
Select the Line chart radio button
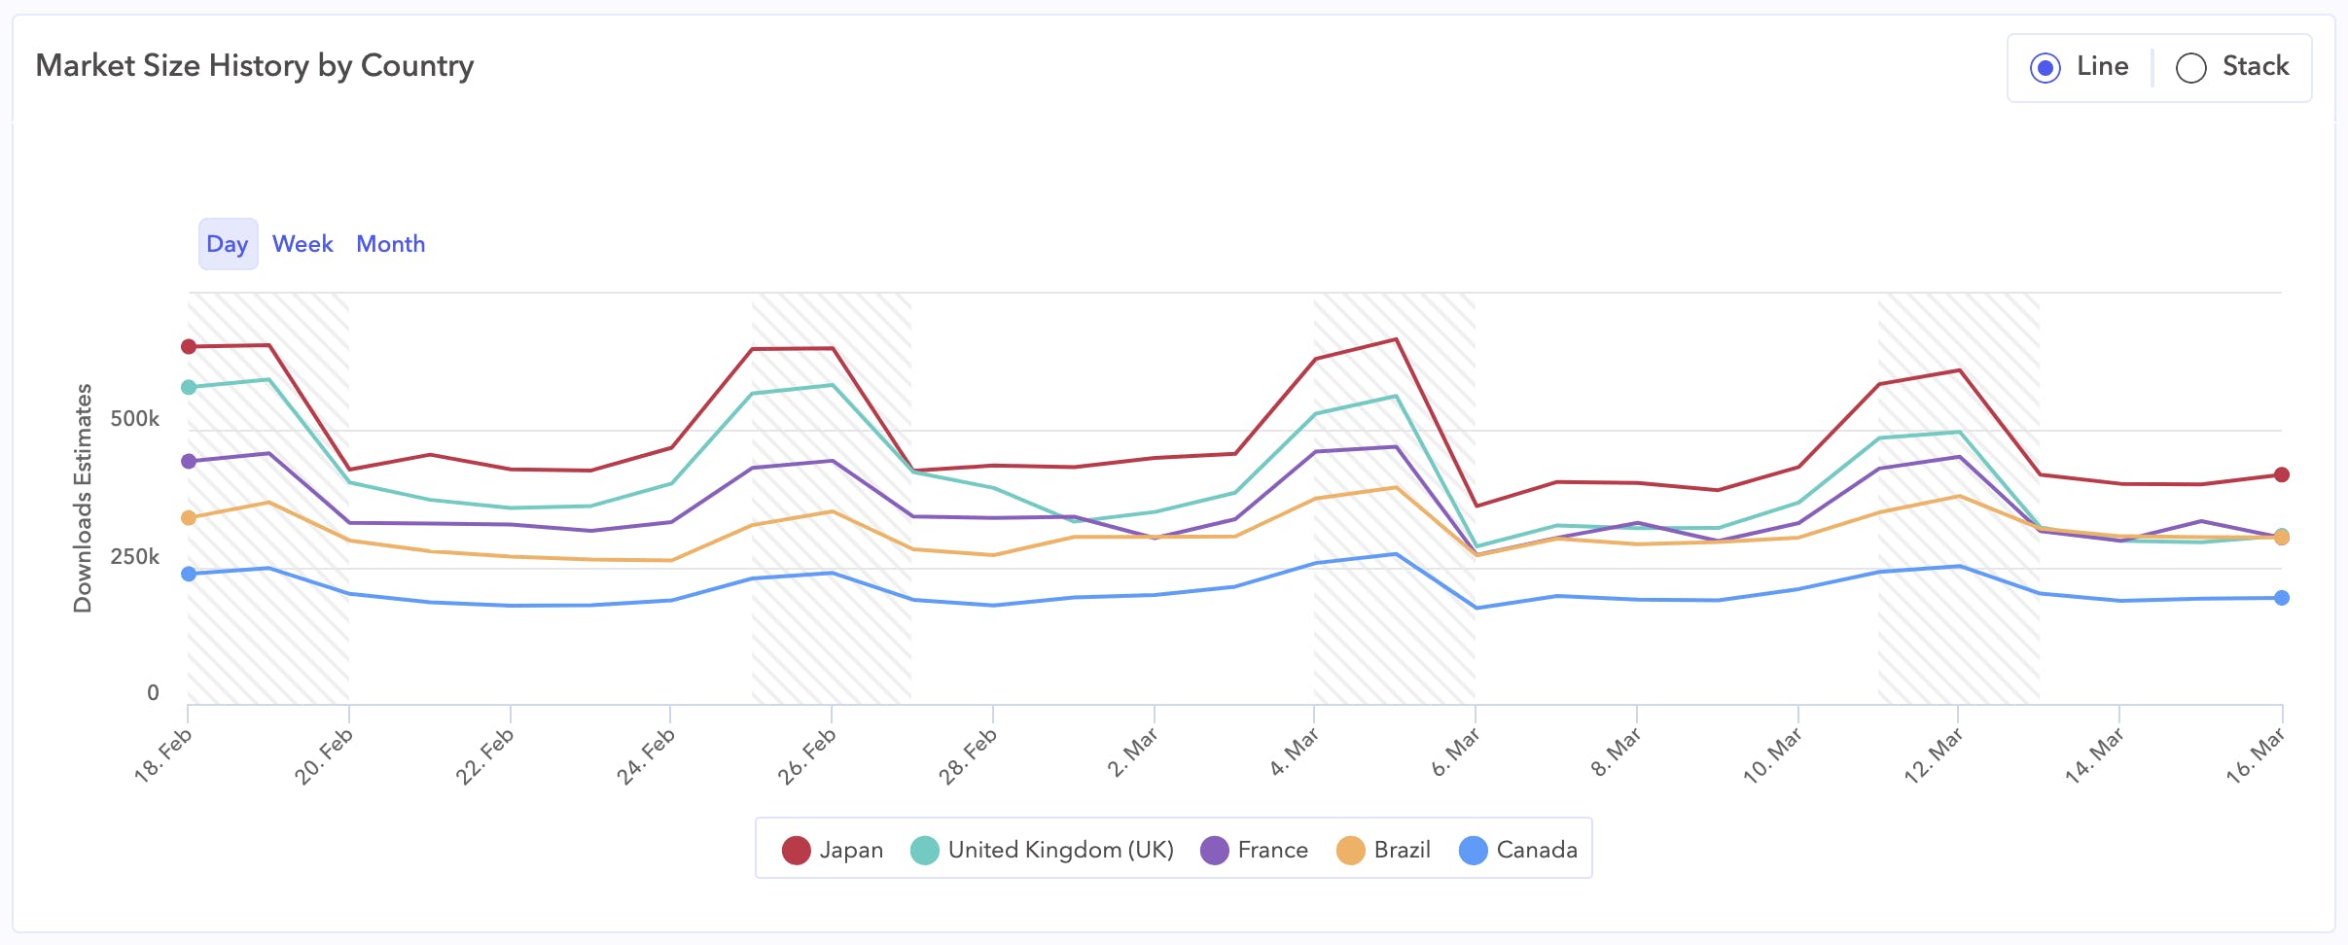[2046, 68]
